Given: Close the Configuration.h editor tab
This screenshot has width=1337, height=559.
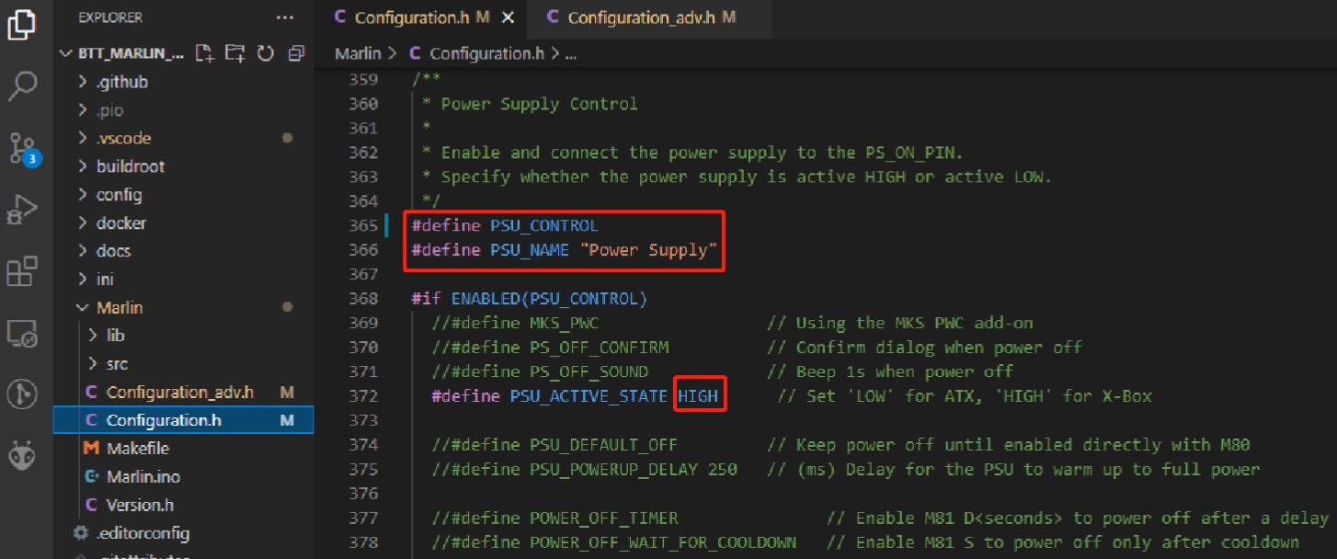Looking at the screenshot, I should pos(509,17).
